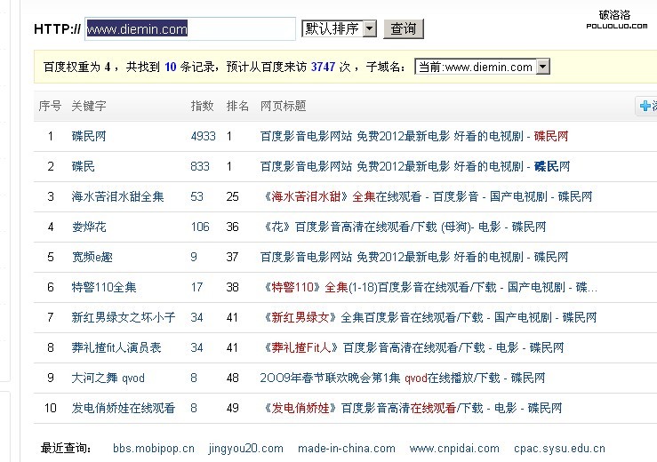
Task: Click index value 833 link
Action: 200,166
